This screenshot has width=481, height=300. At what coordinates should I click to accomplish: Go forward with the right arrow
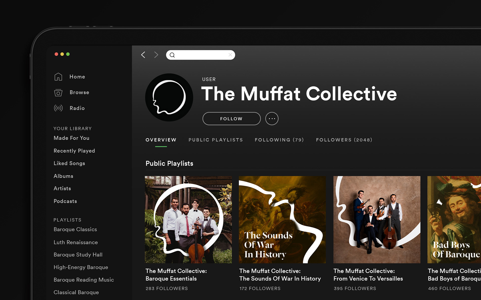point(156,55)
